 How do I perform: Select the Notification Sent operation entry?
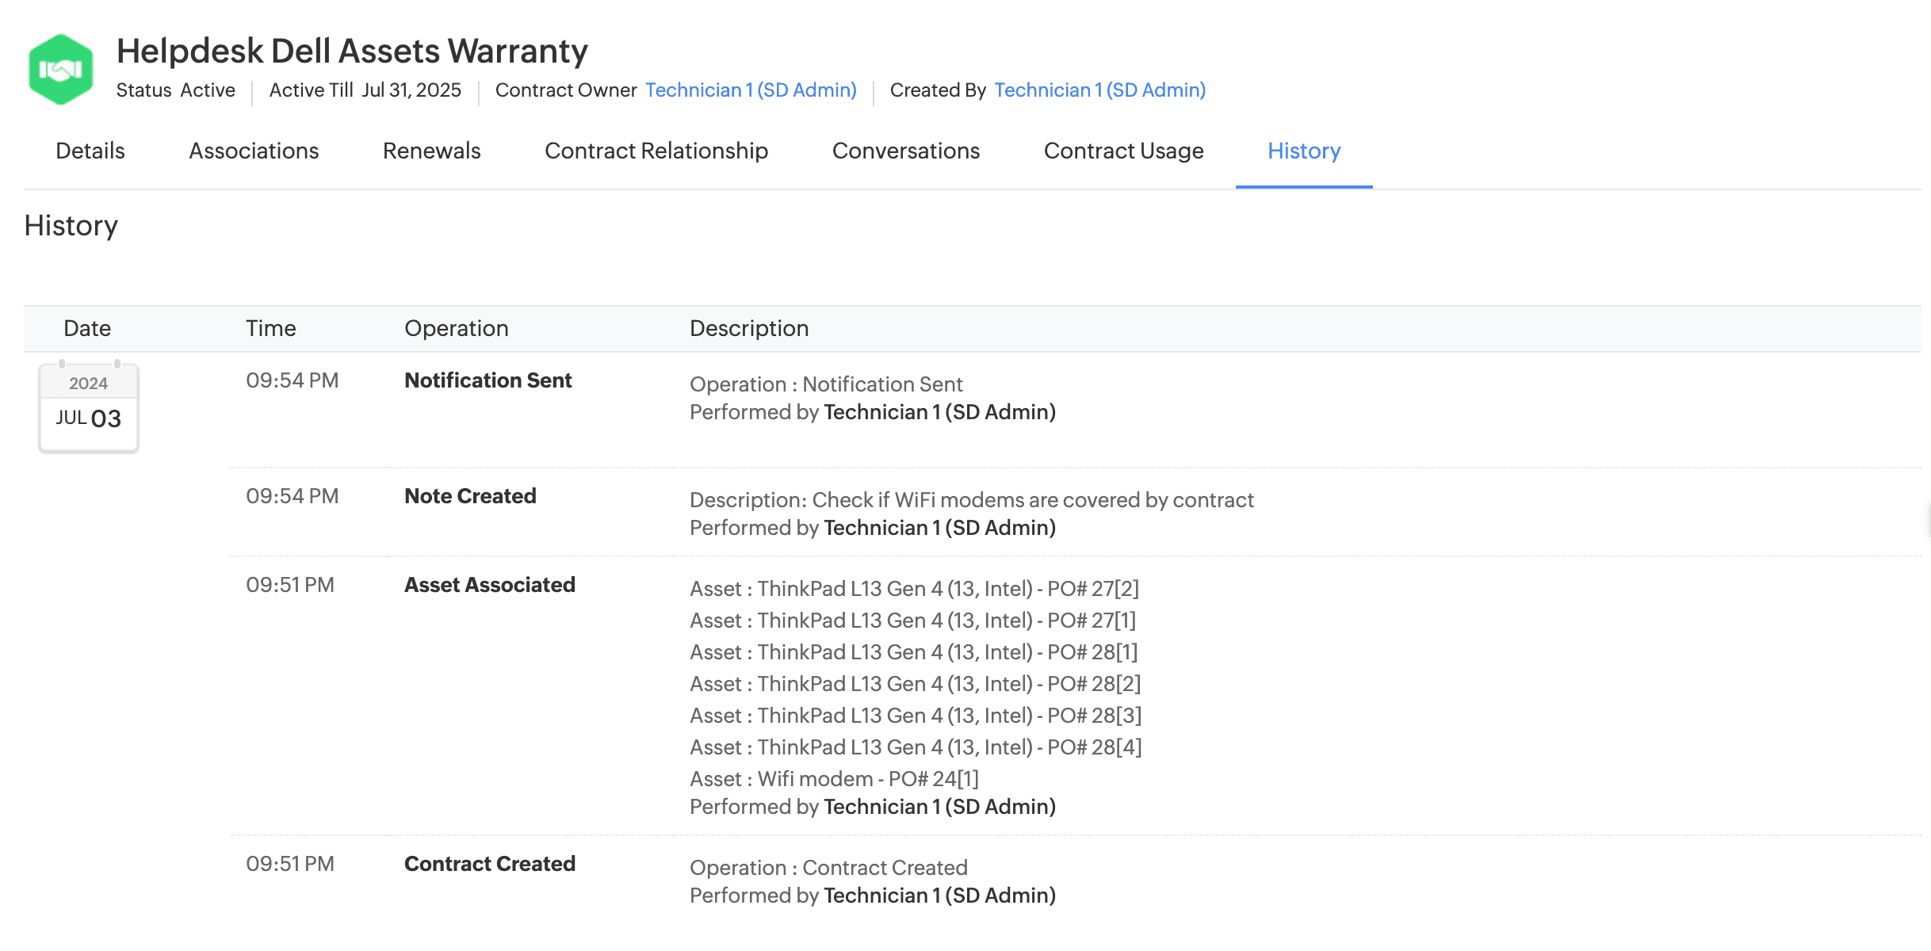[488, 380]
